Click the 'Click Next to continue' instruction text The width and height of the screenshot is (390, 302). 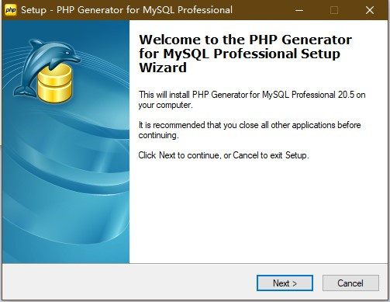223,155
